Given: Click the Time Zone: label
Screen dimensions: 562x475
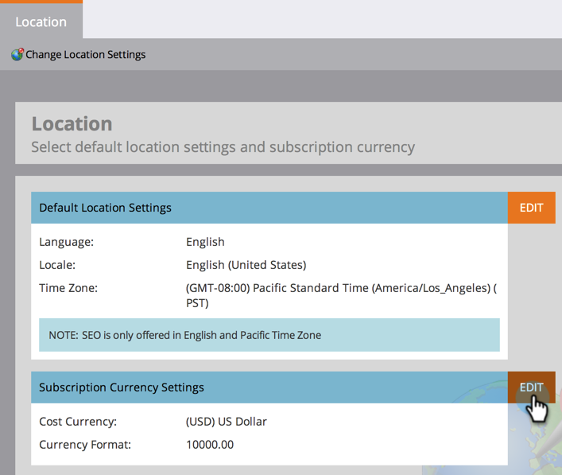Looking at the screenshot, I should coord(68,288).
